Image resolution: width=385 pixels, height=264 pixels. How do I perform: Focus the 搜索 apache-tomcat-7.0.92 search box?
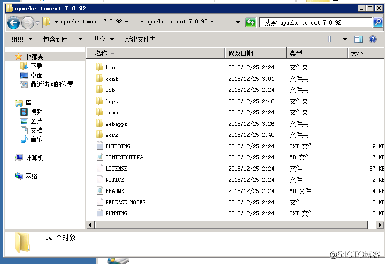315,22
